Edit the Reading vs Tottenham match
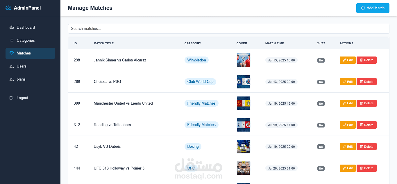The height and width of the screenshot is (184, 397). click(x=348, y=125)
